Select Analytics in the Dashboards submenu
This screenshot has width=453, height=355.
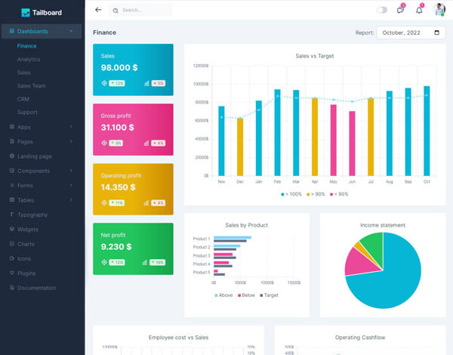click(29, 59)
